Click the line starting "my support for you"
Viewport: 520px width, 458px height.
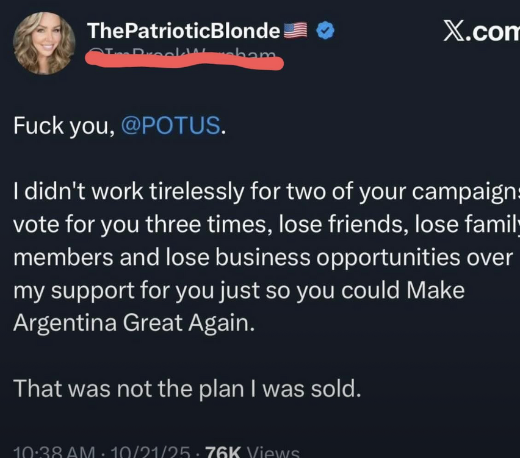[238, 290]
